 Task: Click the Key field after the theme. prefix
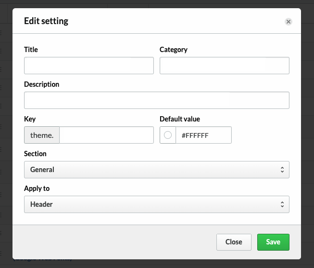point(107,135)
